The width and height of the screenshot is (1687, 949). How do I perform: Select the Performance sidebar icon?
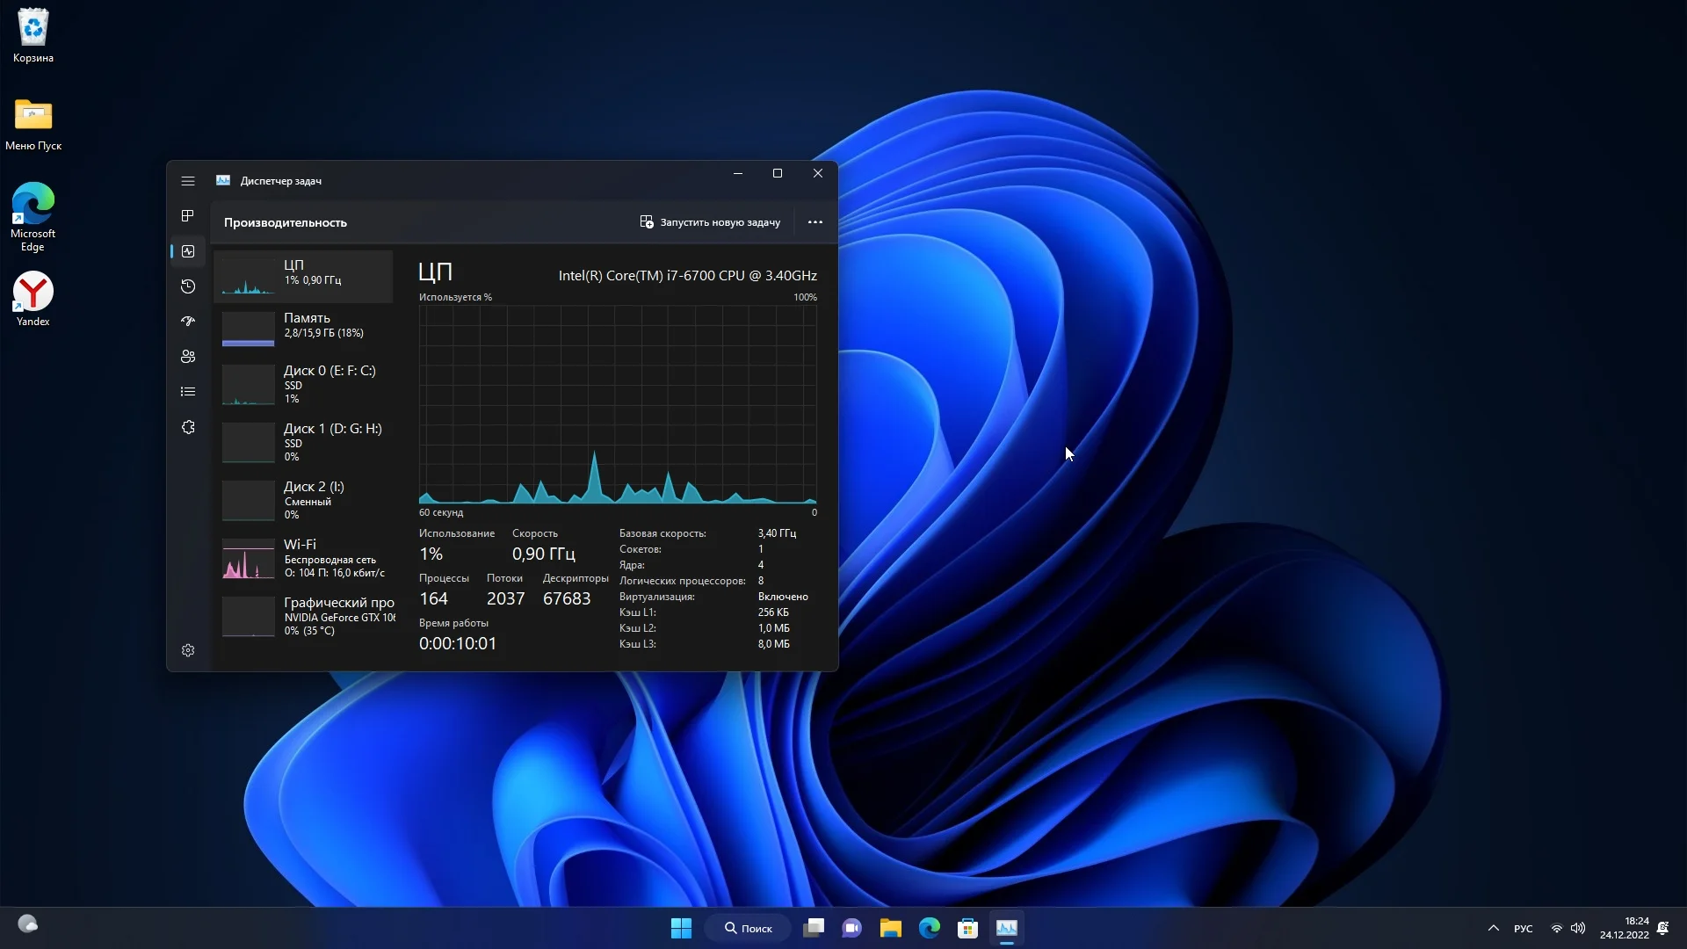tap(187, 251)
